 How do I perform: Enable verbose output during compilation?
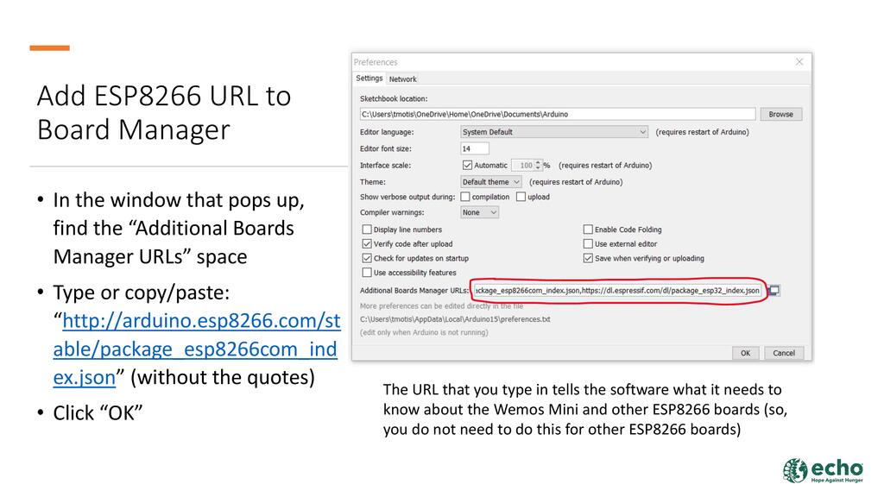coord(465,197)
